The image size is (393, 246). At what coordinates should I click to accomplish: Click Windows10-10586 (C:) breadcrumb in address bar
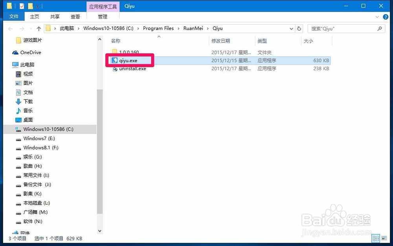pos(108,28)
